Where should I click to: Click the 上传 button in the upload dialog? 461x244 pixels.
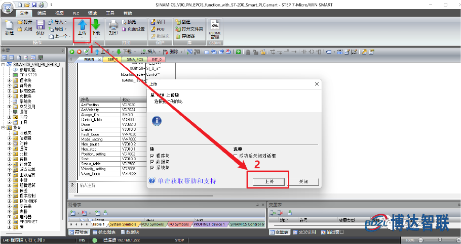tap(268, 181)
